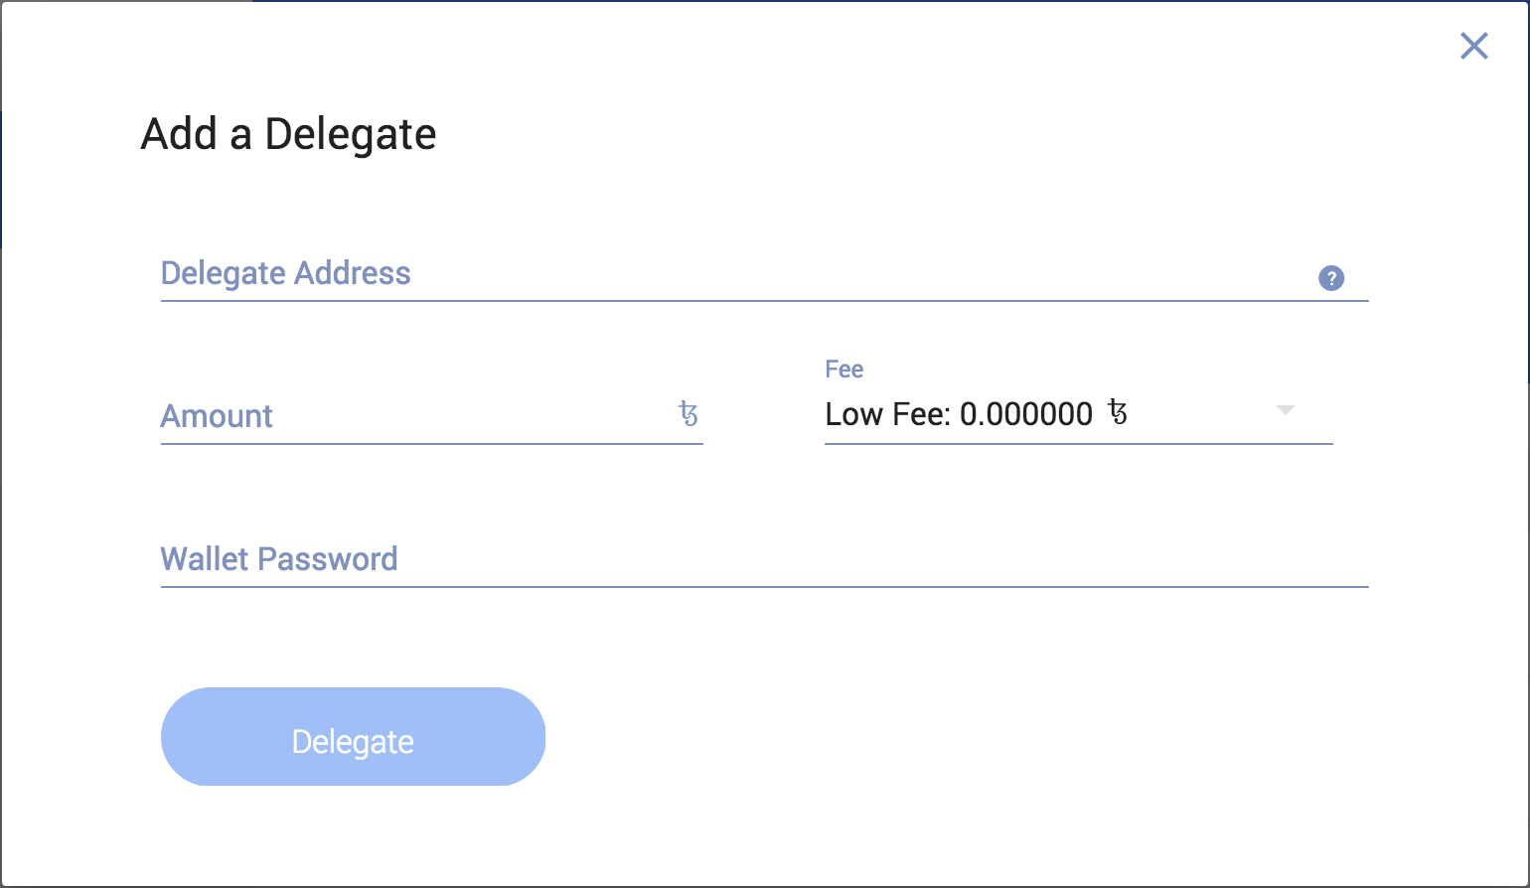Image resolution: width=1530 pixels, height=888 pixels.
Task: Click the Wallet Password placeholder label
Action: pyautogui.click(x=279, y=559)
